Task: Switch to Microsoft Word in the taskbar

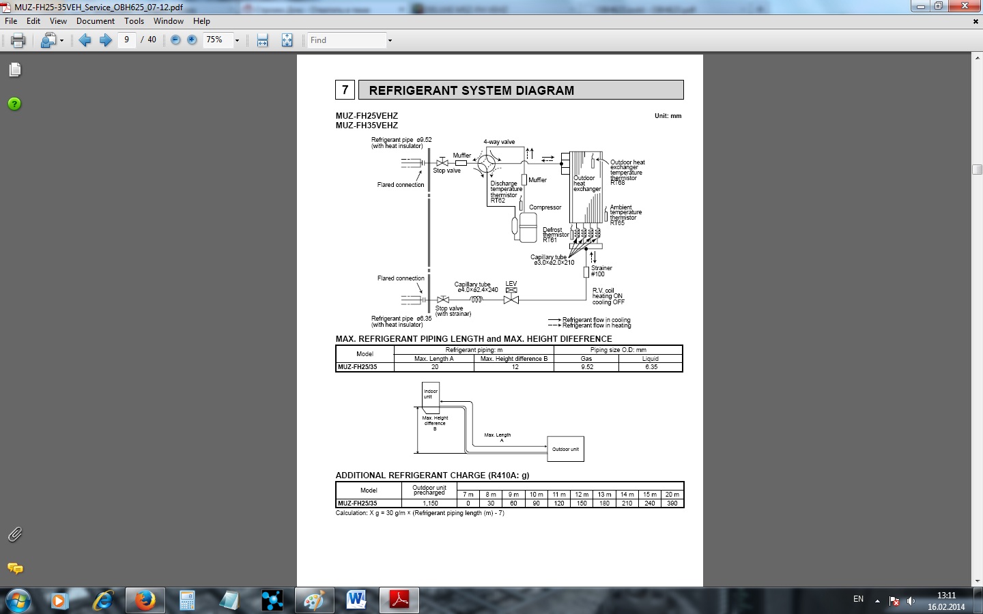Action: click(x=356, y=601)
